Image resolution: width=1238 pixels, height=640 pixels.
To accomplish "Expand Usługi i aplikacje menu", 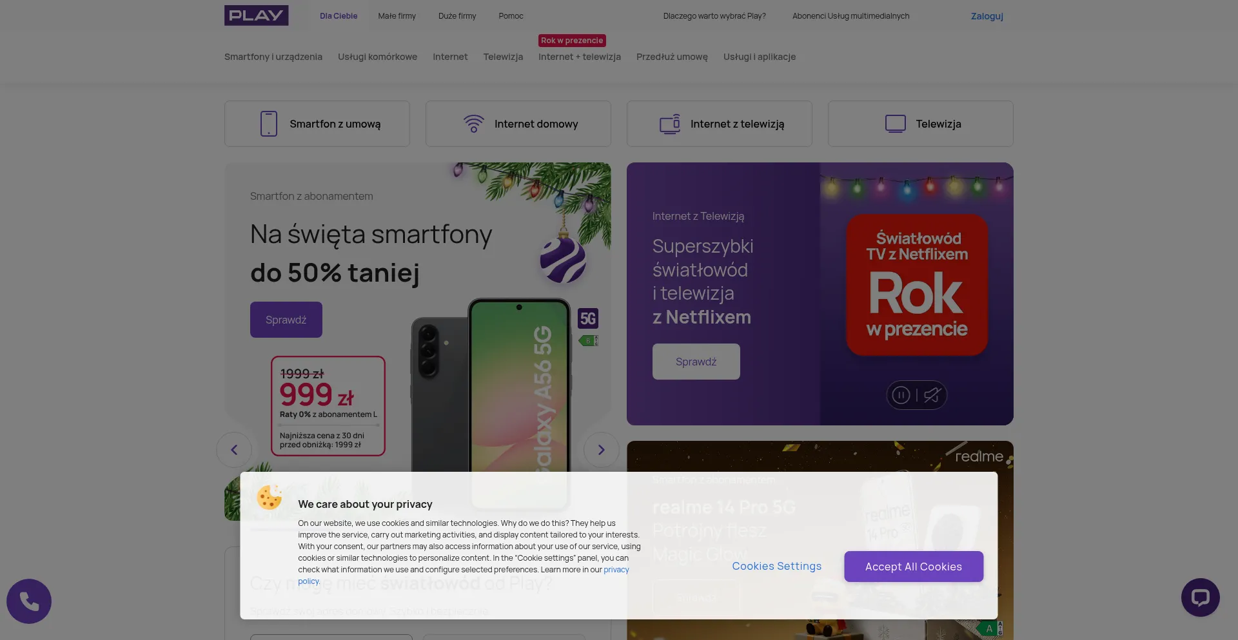I will [x=760, y=57].
